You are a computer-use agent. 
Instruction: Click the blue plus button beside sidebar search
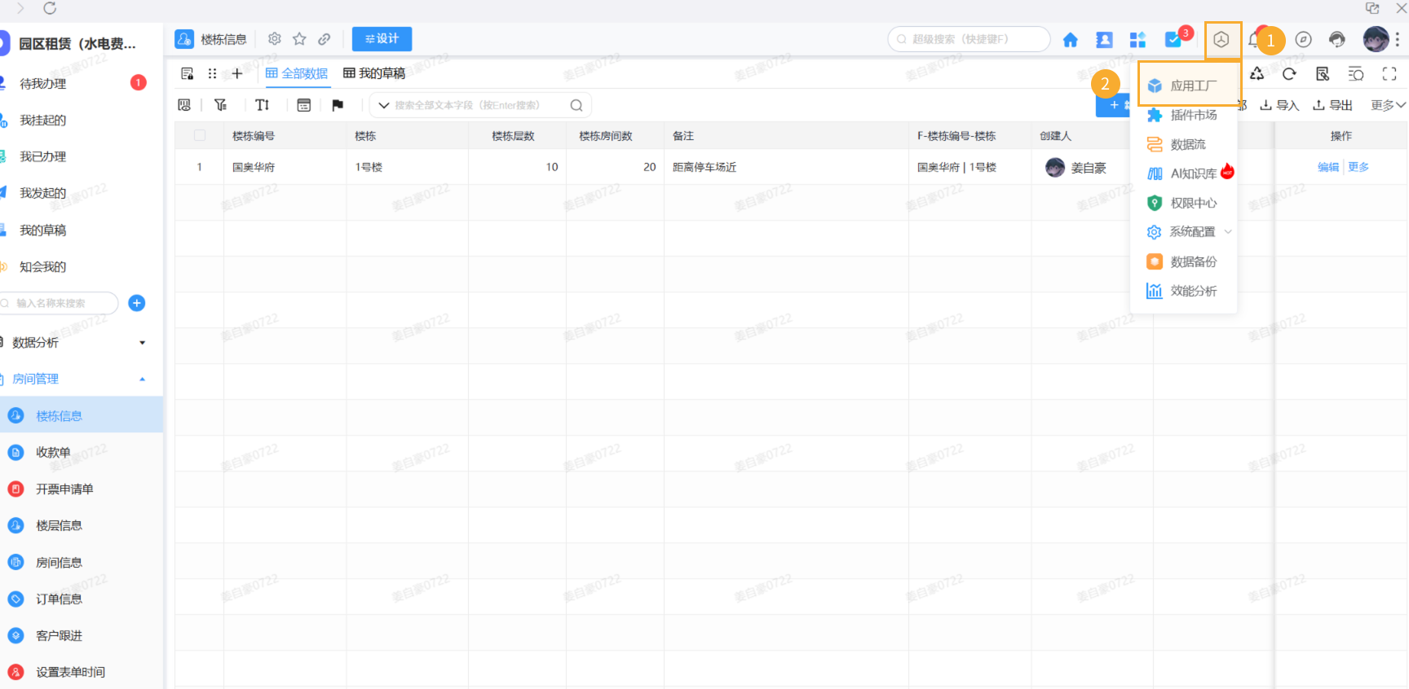(137, 303)
